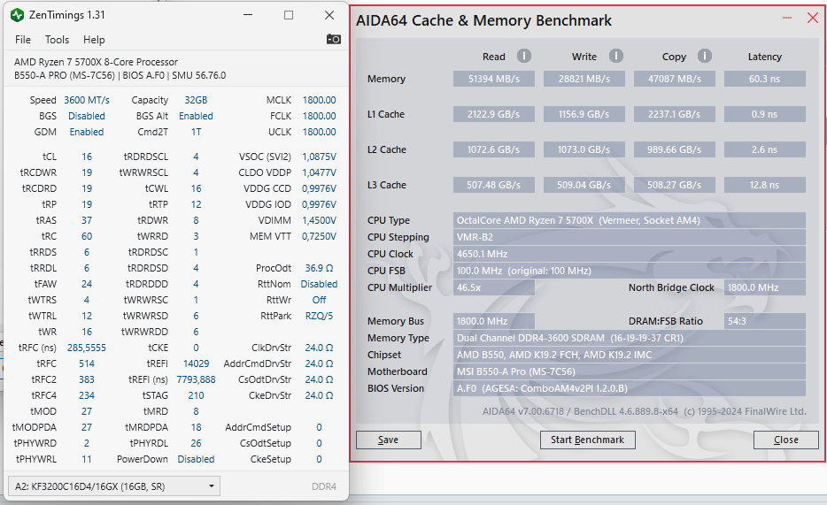
Task: Click RttPark value RZQ/5
Action: [x=319, y=316]
